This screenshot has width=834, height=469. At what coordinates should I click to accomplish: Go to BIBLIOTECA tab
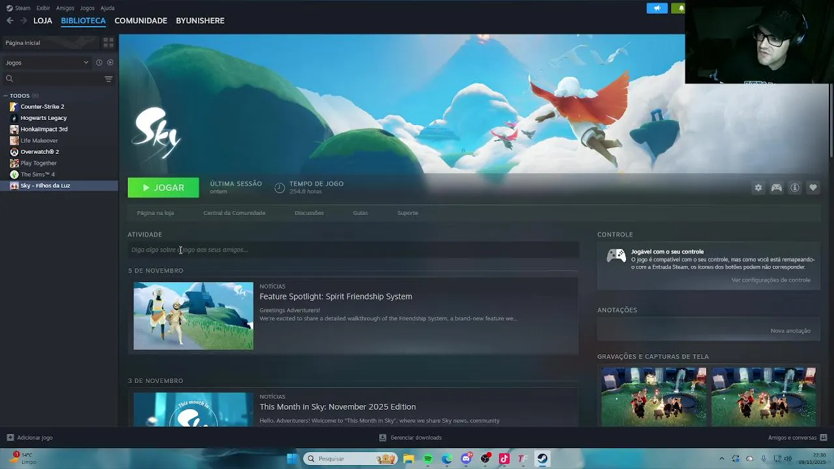point(83,21)
